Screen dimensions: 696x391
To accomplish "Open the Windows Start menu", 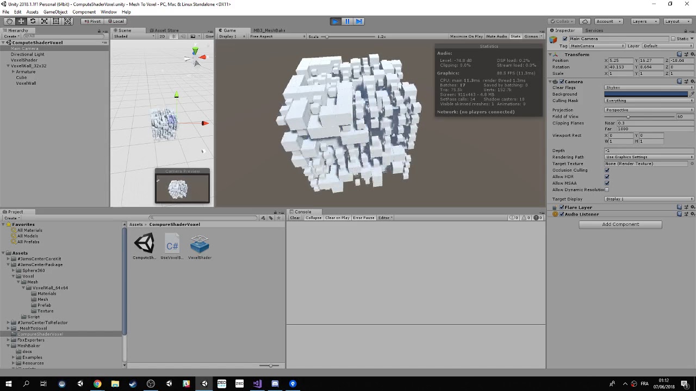I will (8, 384).
